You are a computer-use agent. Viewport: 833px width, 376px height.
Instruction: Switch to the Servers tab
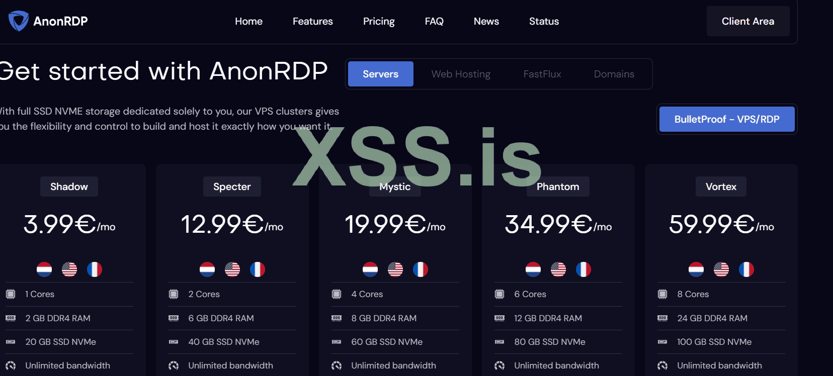381,74
